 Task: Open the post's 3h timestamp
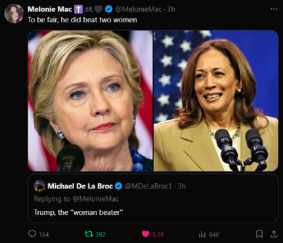point(171,9)
